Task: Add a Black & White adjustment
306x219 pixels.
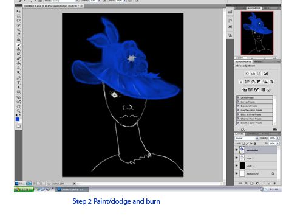Action: [259, 82]
